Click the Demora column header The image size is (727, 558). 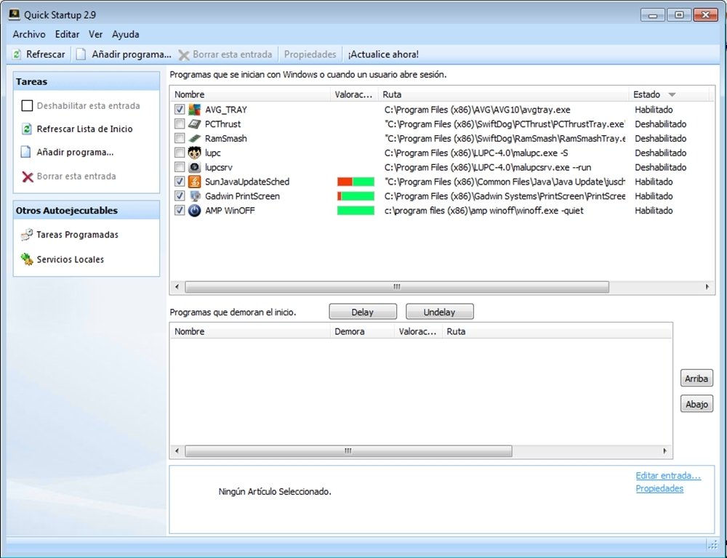[362, 332]
